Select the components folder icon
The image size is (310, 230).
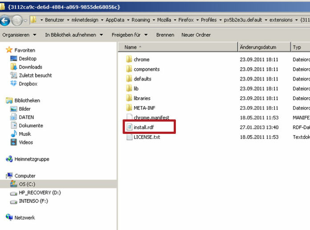point(129,69)
